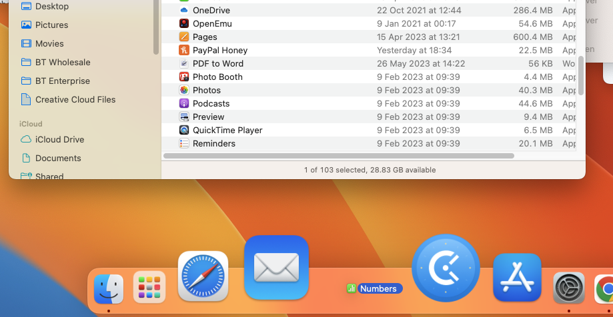Click the Reminders file name
613x317 pixels.
coord(214,143)
